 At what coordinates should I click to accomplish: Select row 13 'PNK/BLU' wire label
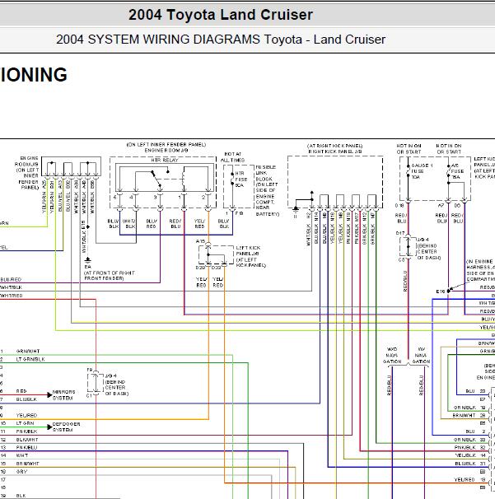point(26,447)
